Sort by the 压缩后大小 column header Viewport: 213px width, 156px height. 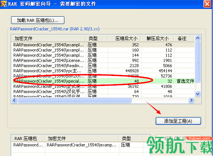[124, 39]
